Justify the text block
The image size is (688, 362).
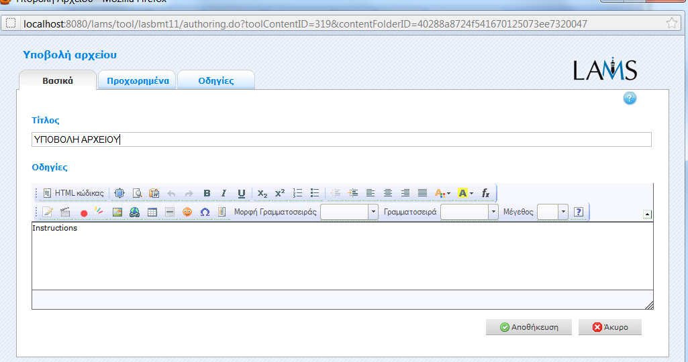point(423,193)
